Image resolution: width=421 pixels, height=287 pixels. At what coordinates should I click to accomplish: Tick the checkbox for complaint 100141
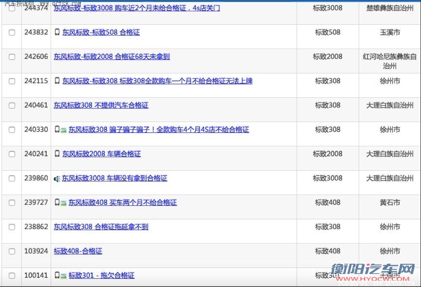(12, 275)
